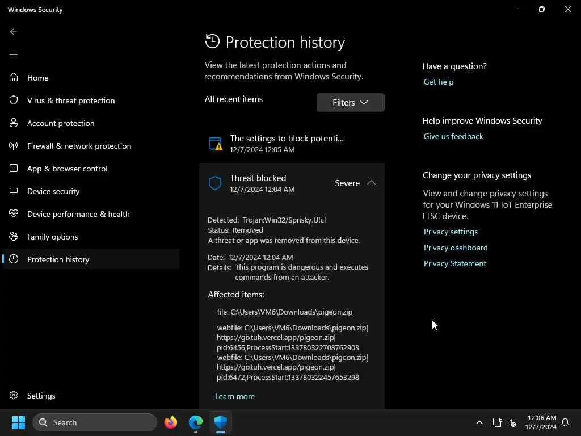Click the Family options people icon
This screenshot has height=436, width=581.
pyautogui.click(x=14, y=236)
